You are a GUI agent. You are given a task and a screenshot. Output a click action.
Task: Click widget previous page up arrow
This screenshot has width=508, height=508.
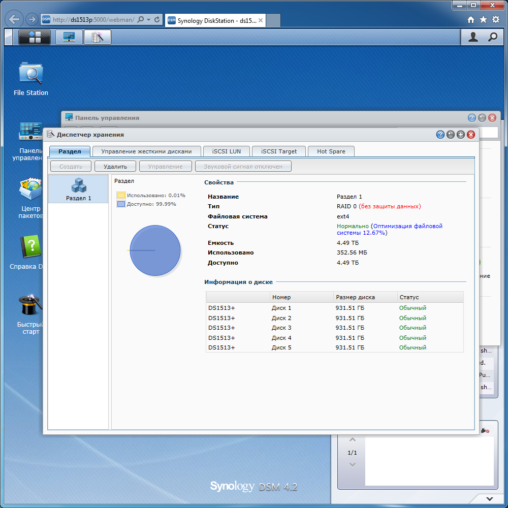coord(353,440)
